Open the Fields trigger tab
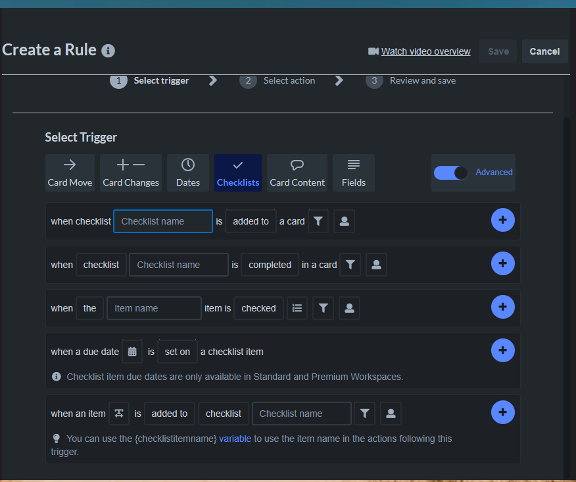The height and width of the screenshot is (482, 576). click(x=354, y=173)
